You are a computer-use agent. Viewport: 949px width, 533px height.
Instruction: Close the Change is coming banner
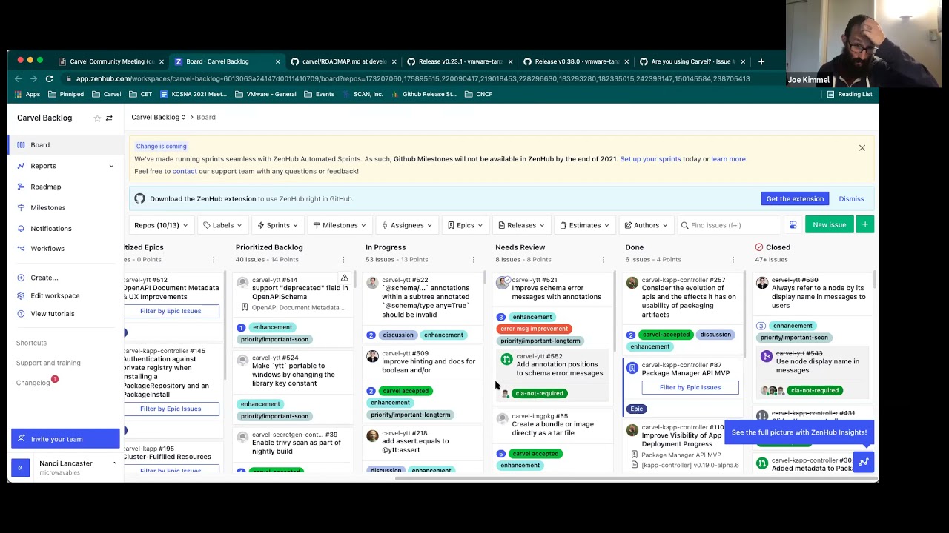coord(862,148)
